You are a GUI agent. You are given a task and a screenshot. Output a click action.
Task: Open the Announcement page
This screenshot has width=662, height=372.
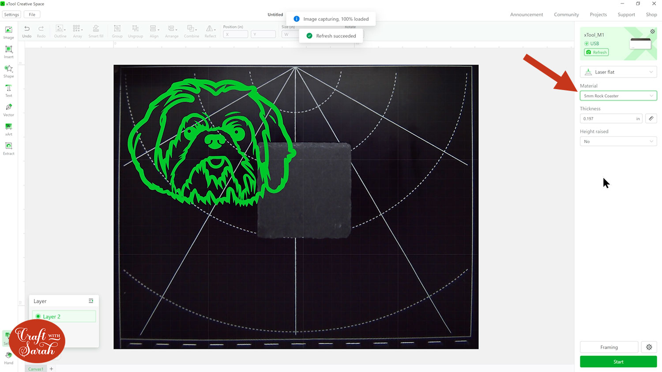click(527, 15)
